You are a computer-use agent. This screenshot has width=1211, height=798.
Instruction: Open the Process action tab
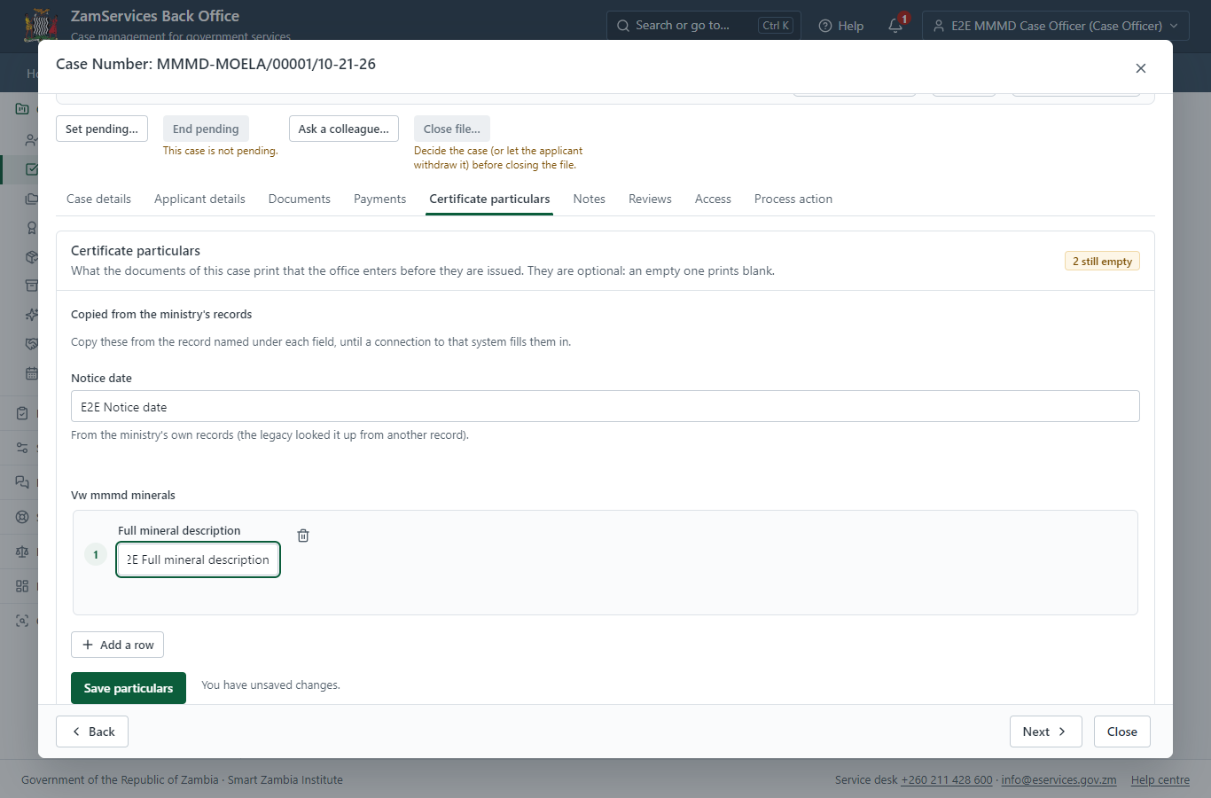point(793,199)
